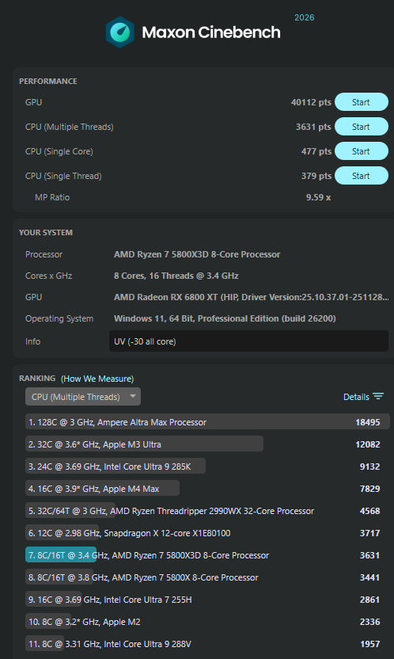Click the single thread score 379 pts
Viewport: 394px width, 659px height.
(x=316, y=176)
